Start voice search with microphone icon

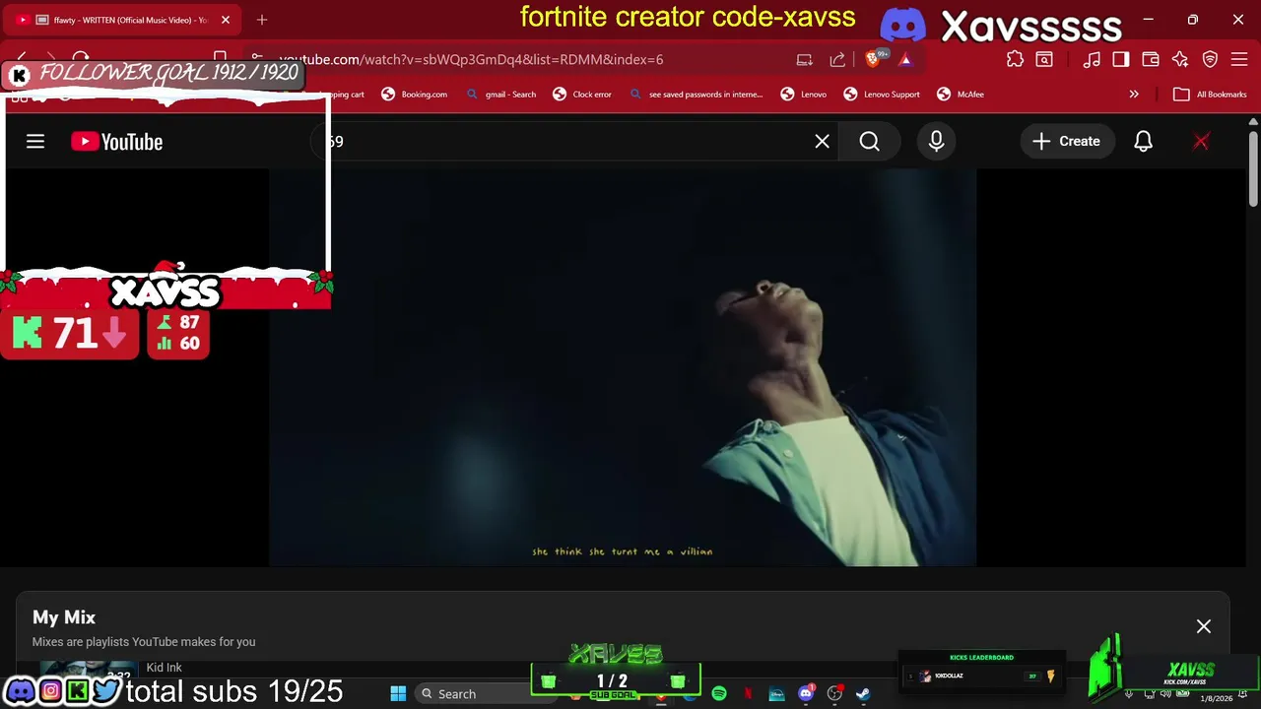pyautogui.click(x=936, y=142)
